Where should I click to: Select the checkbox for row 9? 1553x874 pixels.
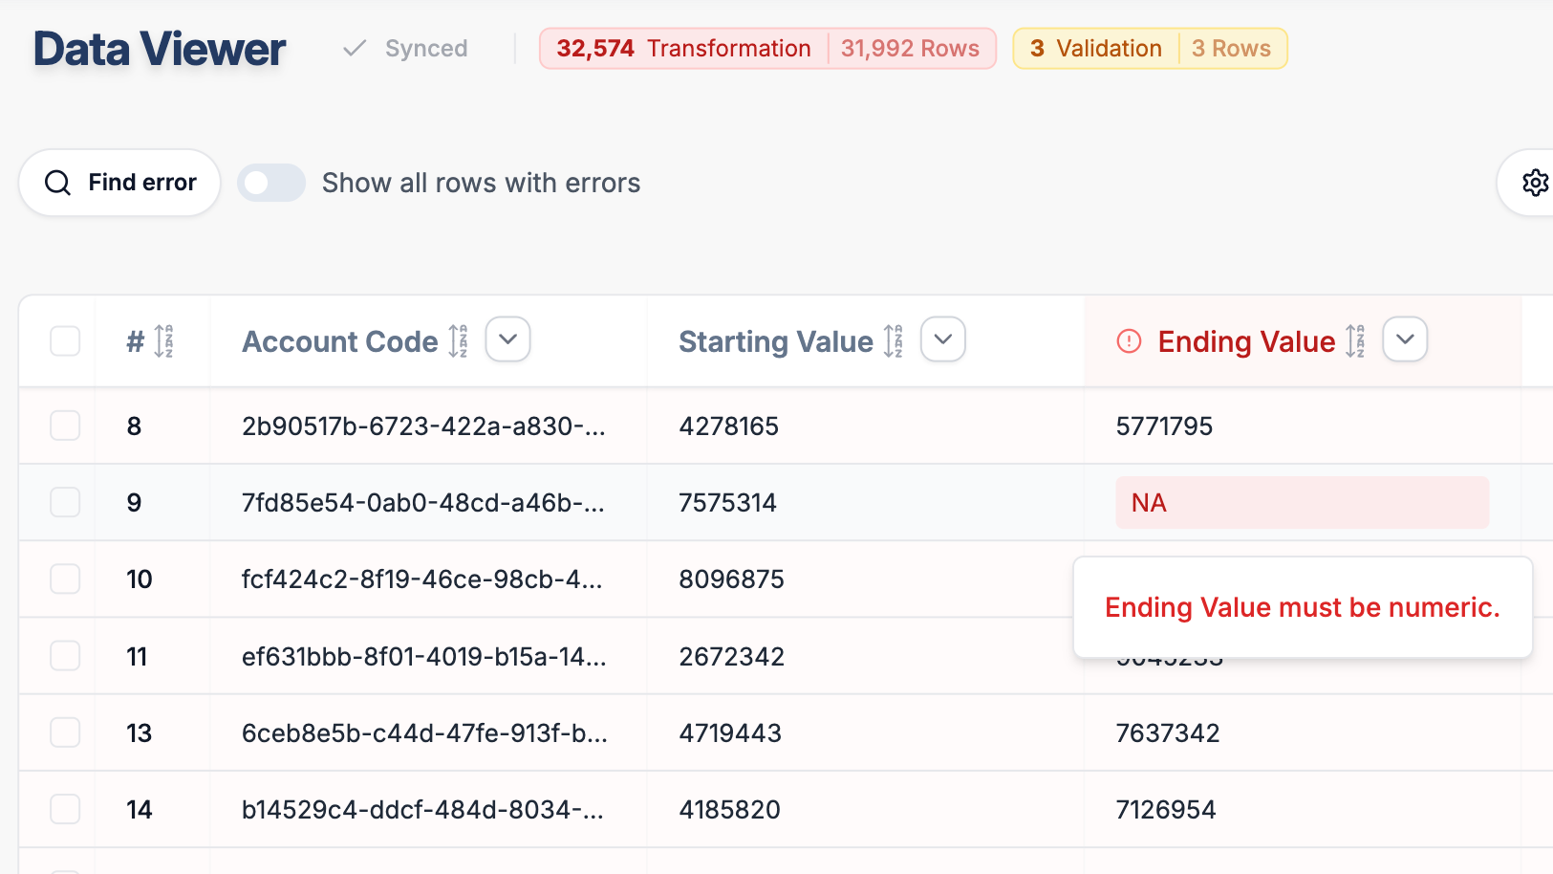point(64,502)
